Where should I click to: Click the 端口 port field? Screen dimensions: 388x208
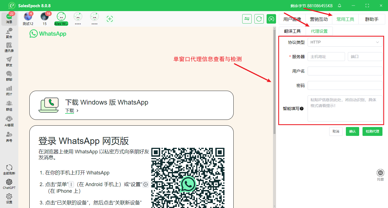(x=365, y=57)
